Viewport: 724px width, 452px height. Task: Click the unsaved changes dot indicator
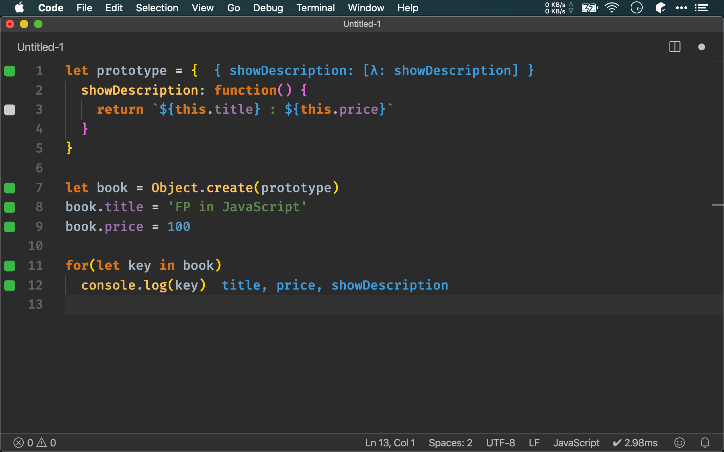701,47
